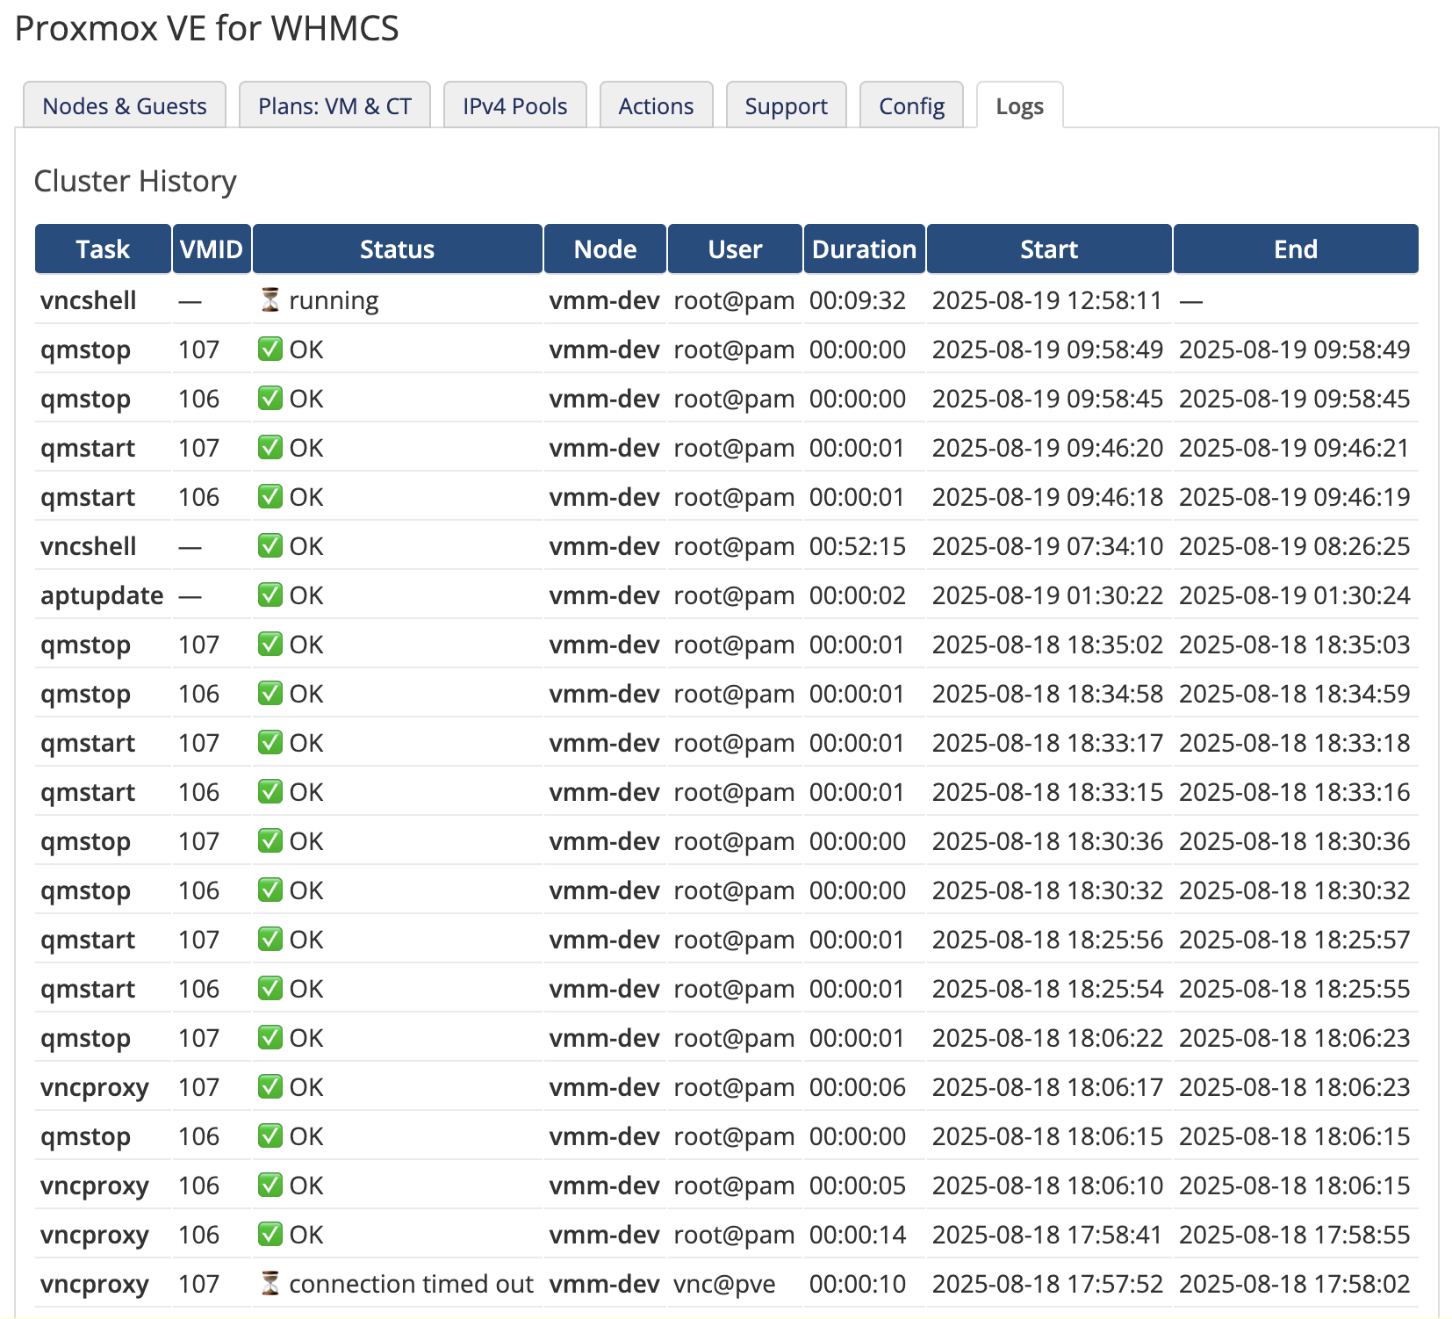Click the 'vnc@pve' user cell
The image size is (1452, 1319).
point(724,1285)
